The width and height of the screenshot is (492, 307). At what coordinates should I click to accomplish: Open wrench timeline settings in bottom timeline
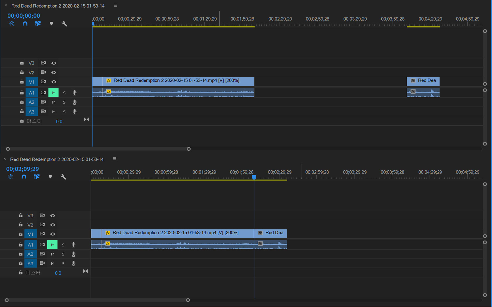63,177
